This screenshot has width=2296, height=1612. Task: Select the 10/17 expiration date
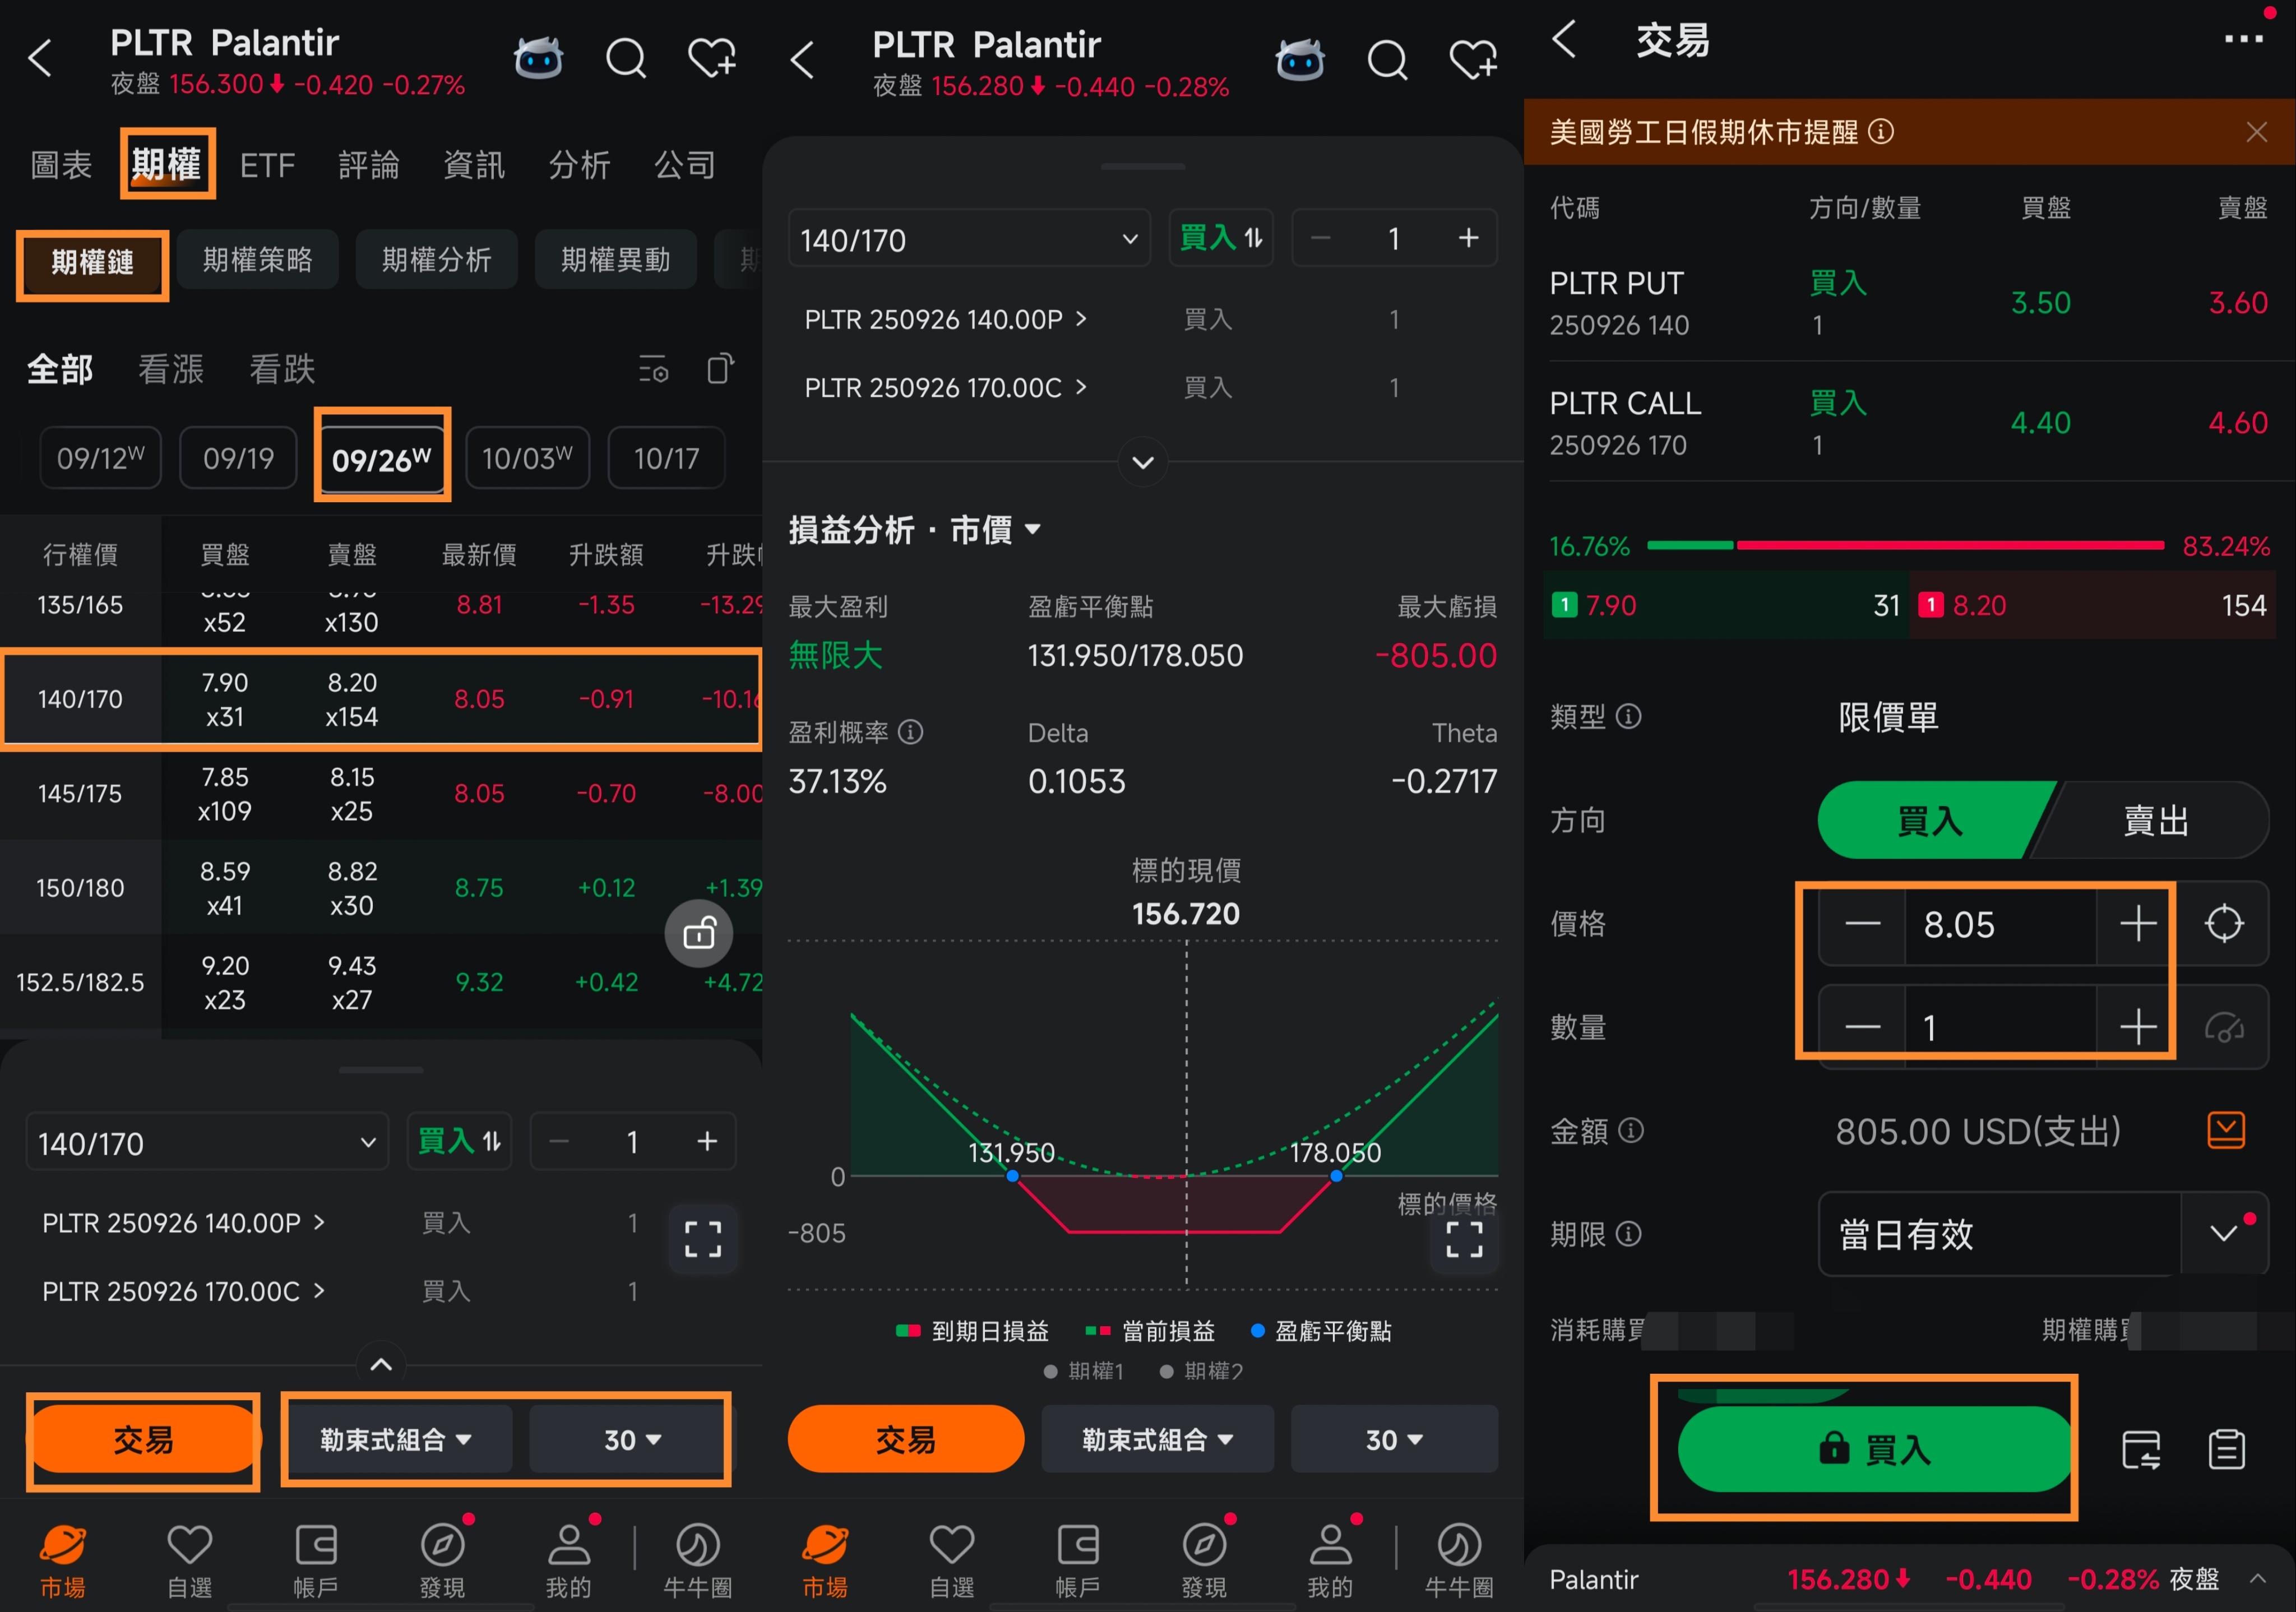point(666,458)
